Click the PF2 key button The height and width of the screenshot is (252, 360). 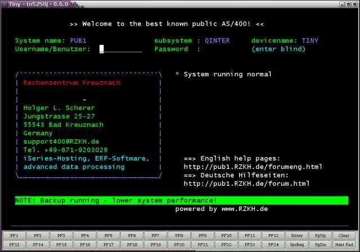38,236
